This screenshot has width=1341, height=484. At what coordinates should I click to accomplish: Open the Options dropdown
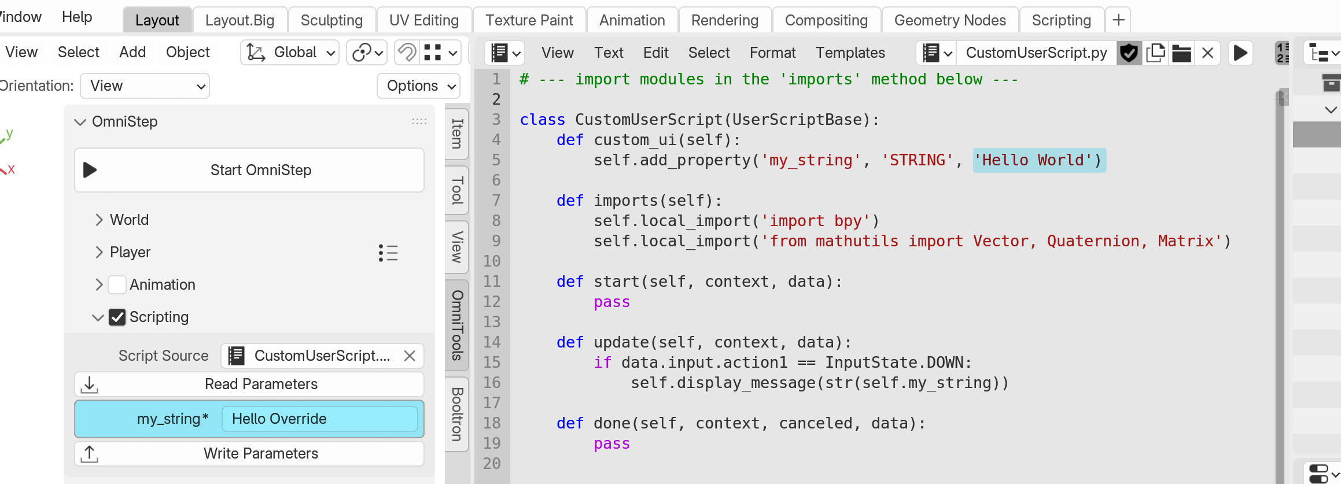click(x=419, y=86)
